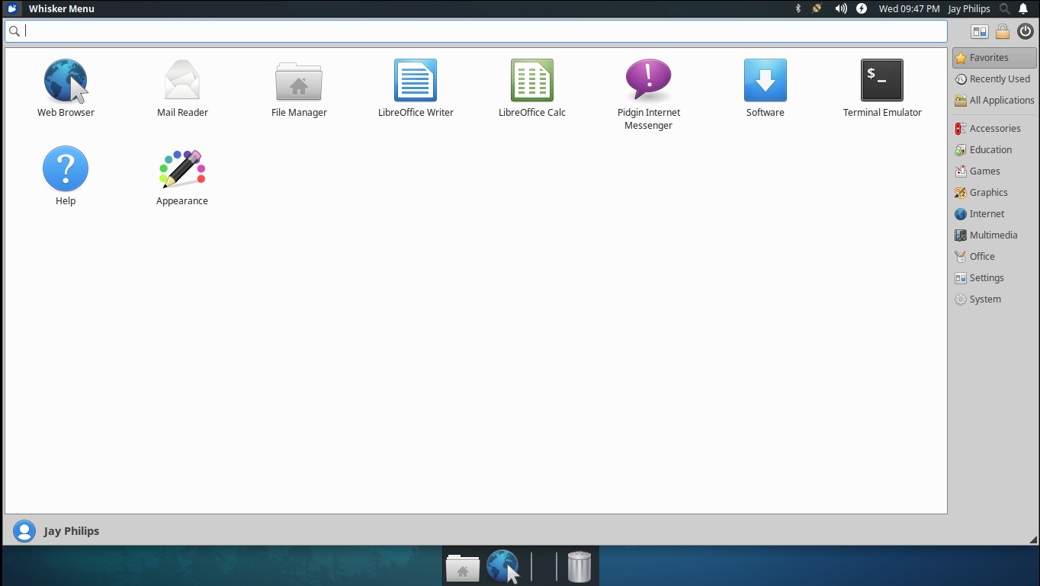Open the Graphics category
This screenshot has height=586, width=1040.
(989, 193)
